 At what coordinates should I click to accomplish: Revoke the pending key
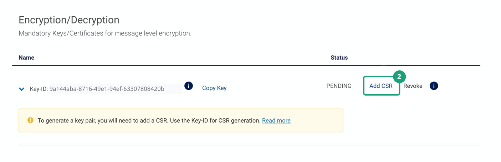[x=413, y=86]
